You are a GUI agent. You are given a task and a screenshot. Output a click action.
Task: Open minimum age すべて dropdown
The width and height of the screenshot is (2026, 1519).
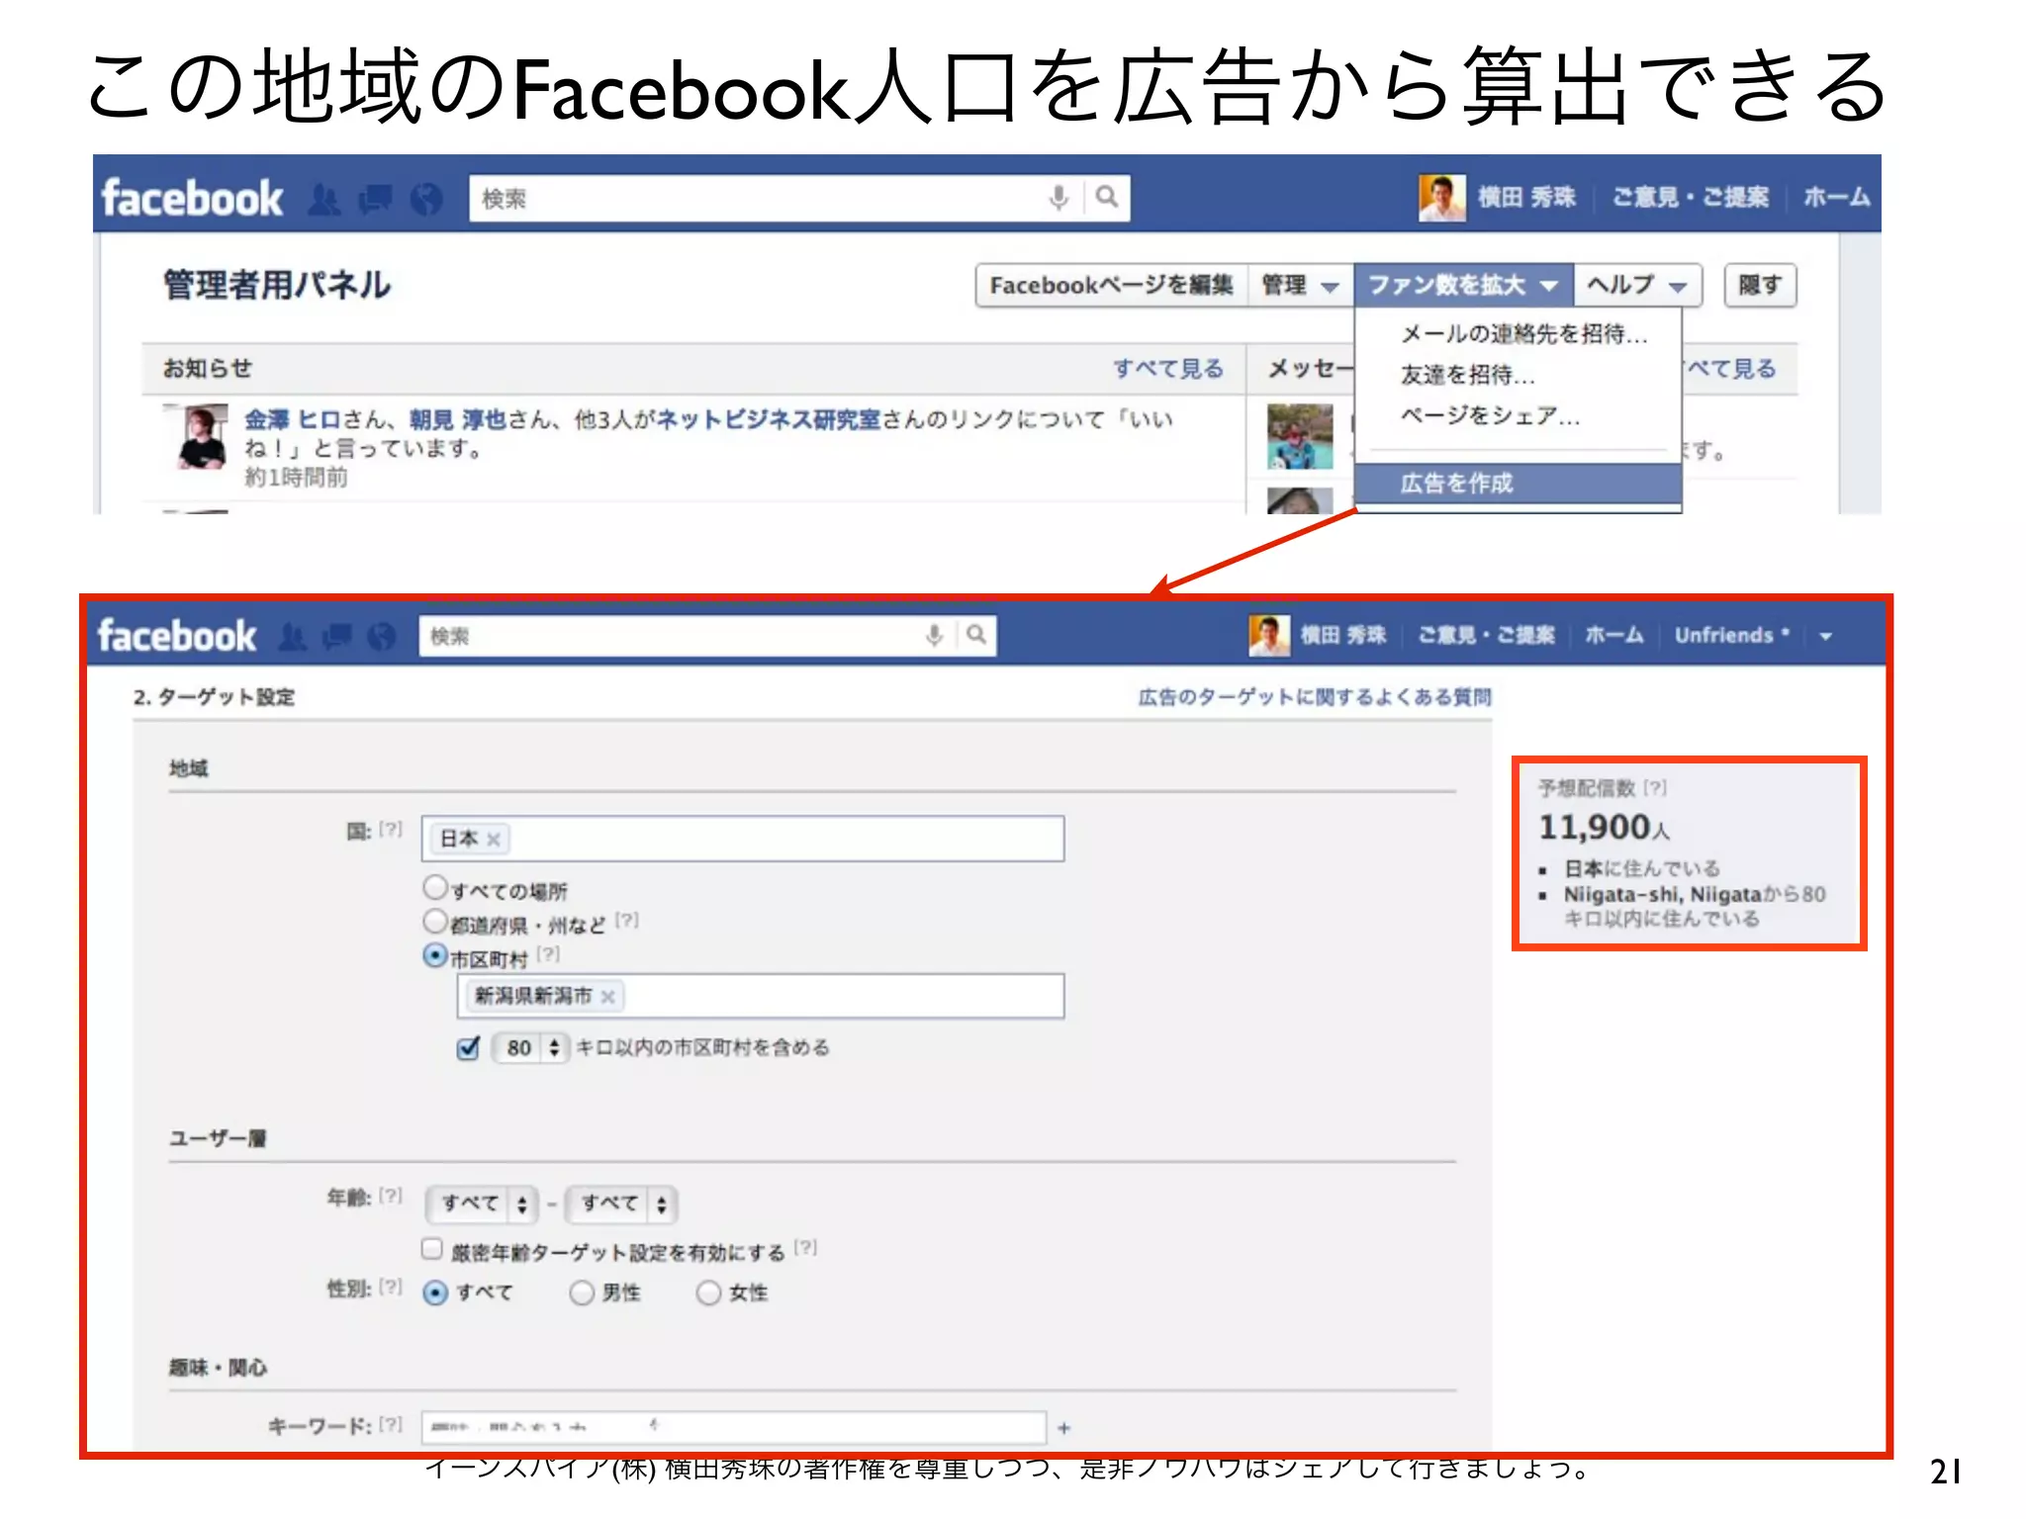point(482,1204)
